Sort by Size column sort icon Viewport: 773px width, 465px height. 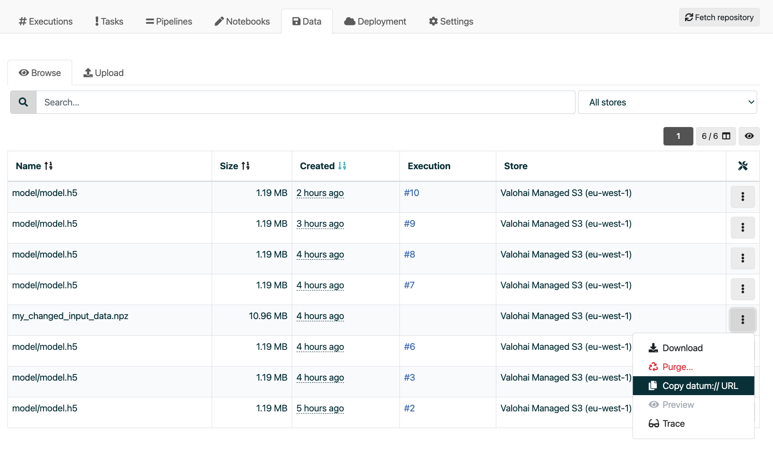(x=245, y=166)
